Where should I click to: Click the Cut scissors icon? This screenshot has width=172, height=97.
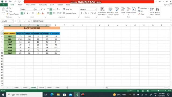[x=7, y=8]
